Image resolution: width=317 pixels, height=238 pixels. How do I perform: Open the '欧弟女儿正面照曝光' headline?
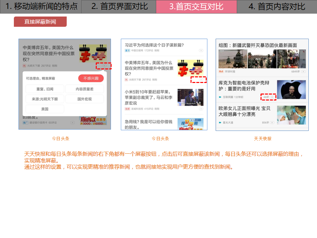pyautogui.click(x=244, y=111)
